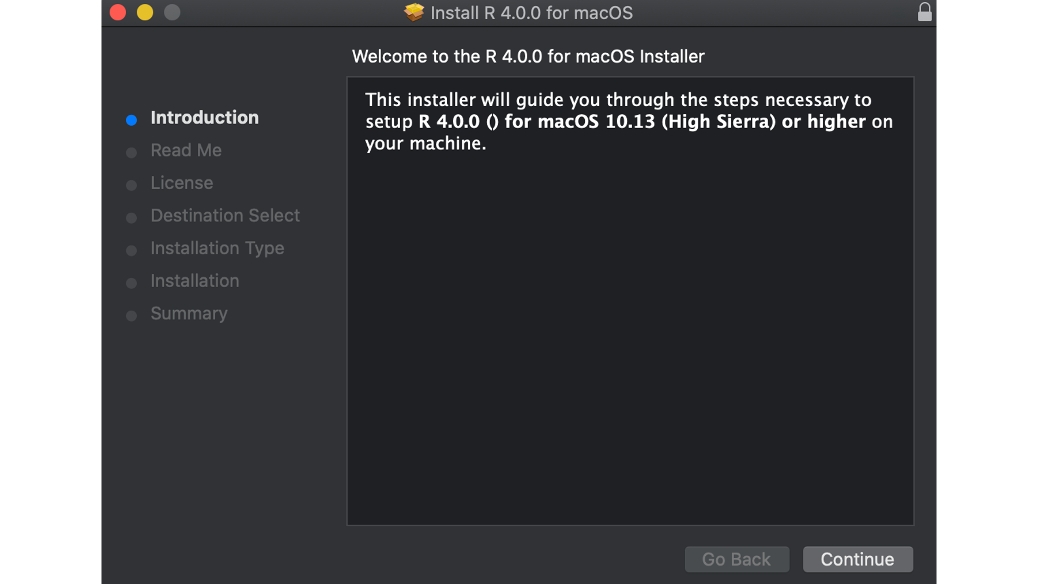Click the Go Back button

[x=736, y=559]
